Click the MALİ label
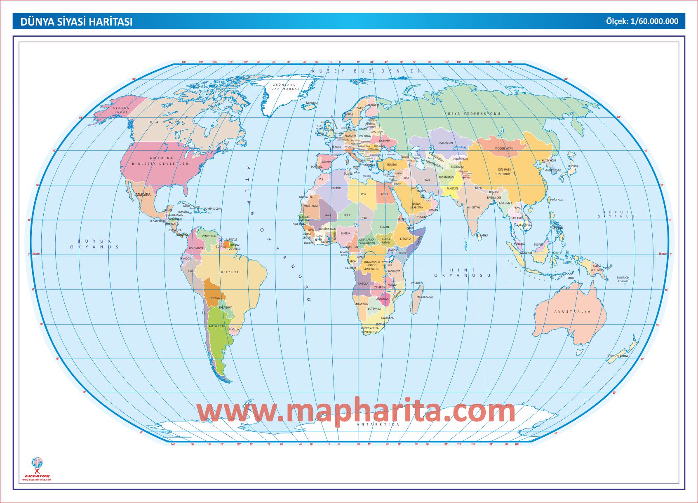This screenshot has width=698, height=503. point(328,215)
